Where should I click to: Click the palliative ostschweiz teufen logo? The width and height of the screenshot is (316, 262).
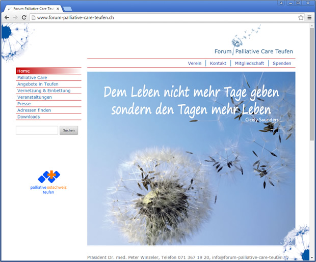point(48,182)
